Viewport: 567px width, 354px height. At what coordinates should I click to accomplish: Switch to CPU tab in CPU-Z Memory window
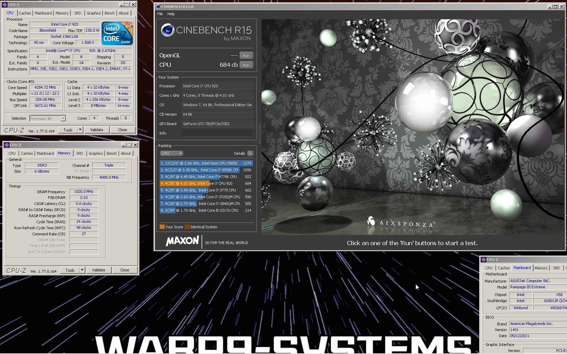click(x=12, y=153)
